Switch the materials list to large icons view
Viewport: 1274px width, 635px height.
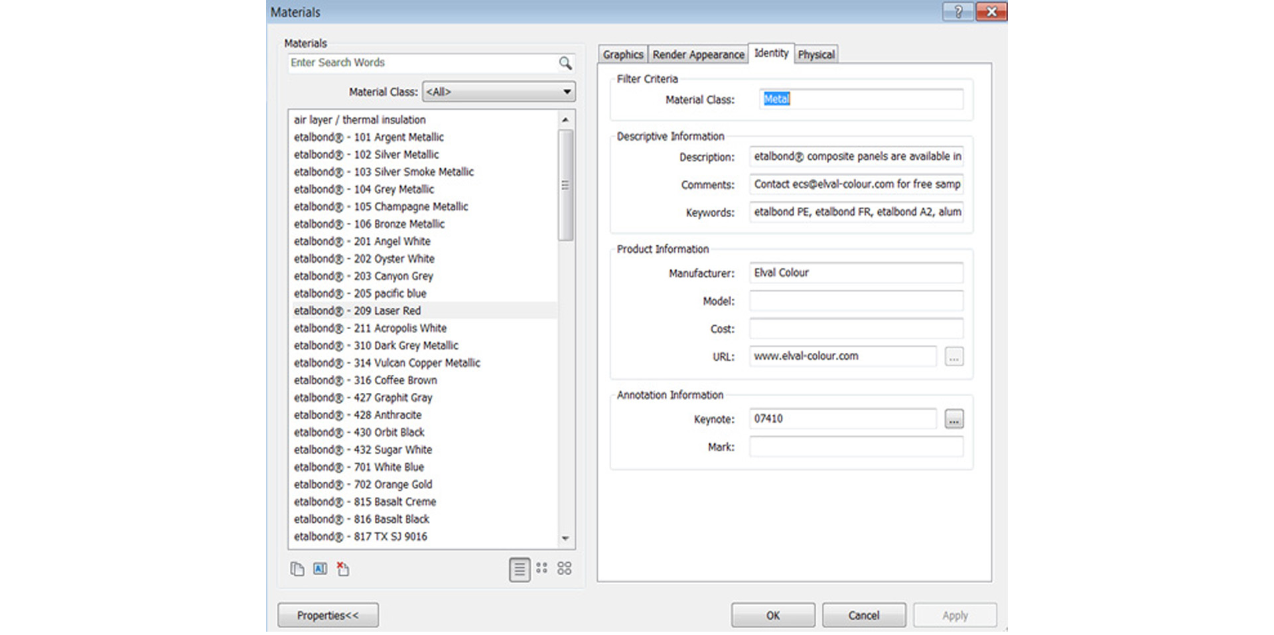click(x=564, y=568)
